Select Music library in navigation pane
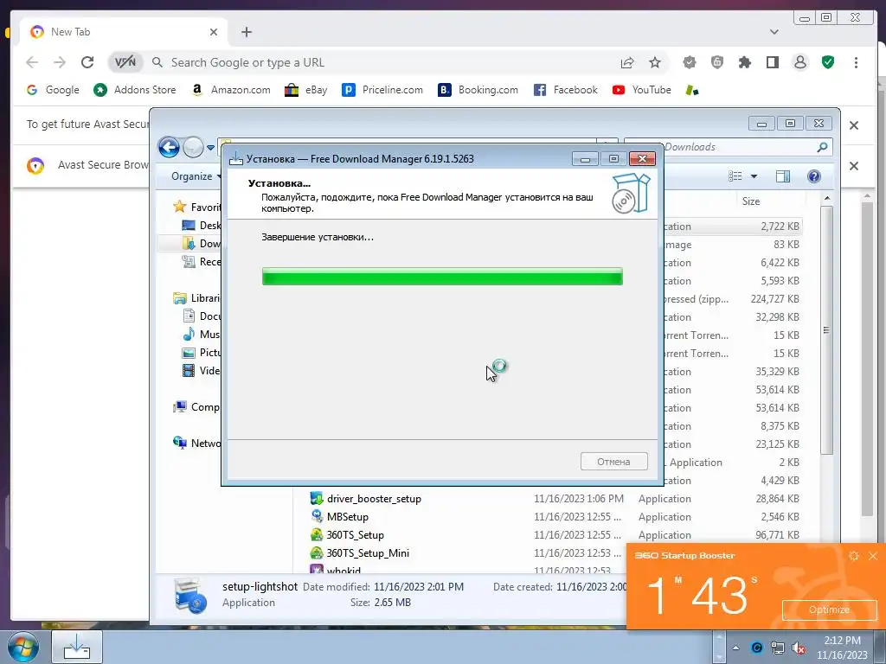 point(202,335)
